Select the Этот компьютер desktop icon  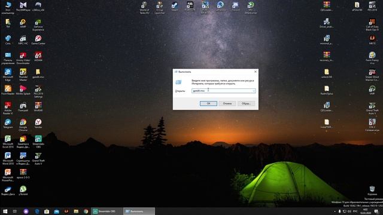point(8,8)
